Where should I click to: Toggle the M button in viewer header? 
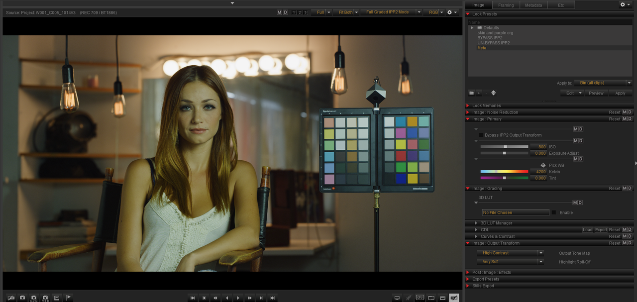tap(279, 12)
